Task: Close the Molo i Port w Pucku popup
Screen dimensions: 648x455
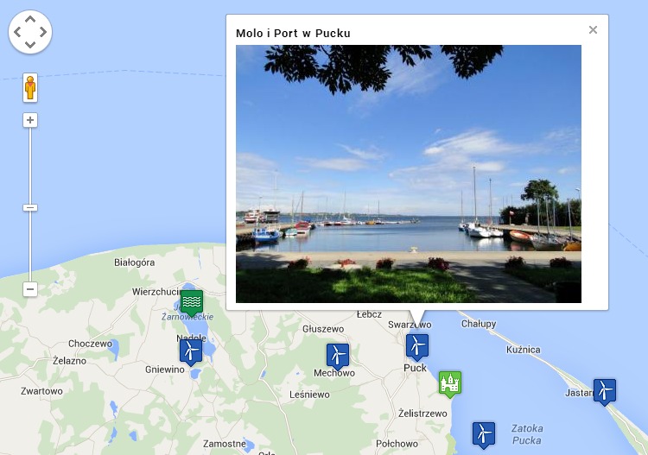Action: pos(593,29)
